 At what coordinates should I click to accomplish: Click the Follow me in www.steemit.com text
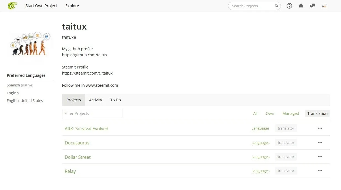(x=90, y=85)
